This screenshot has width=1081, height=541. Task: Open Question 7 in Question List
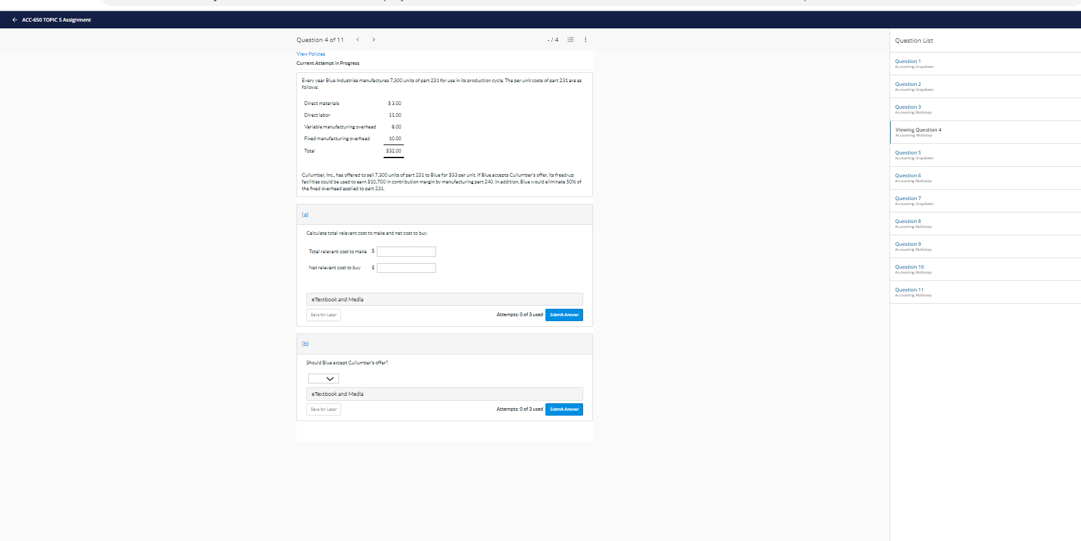[x=907, y=198]
